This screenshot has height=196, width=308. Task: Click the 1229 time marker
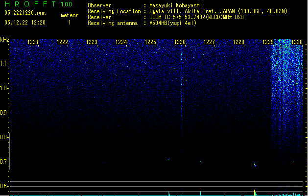coord(268,42)
